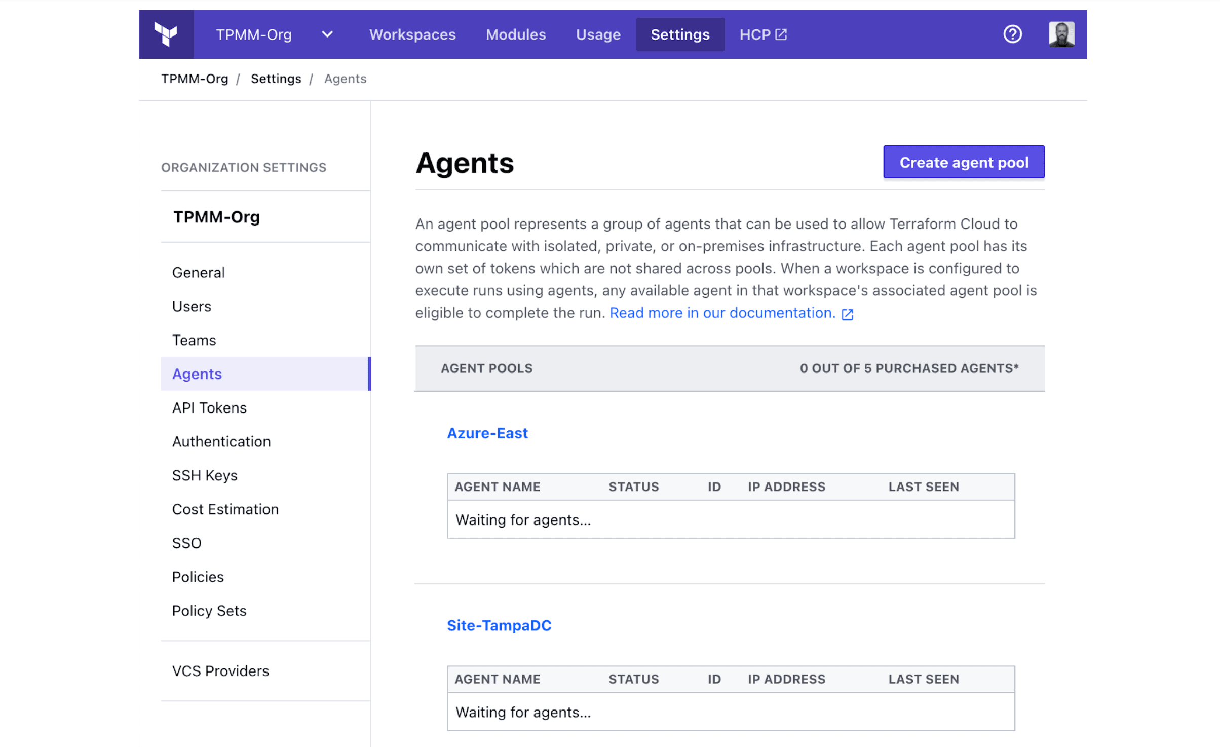Click the Create agent pool button
1220x747 pixels.
(x=963, y=162)
